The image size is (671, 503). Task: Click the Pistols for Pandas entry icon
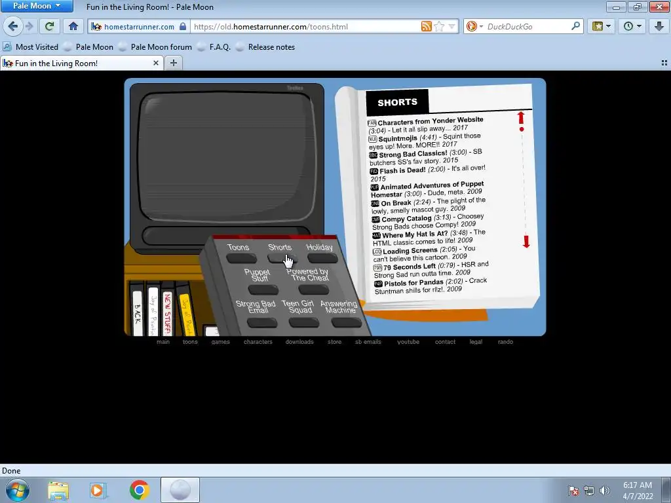coord(378,284)
